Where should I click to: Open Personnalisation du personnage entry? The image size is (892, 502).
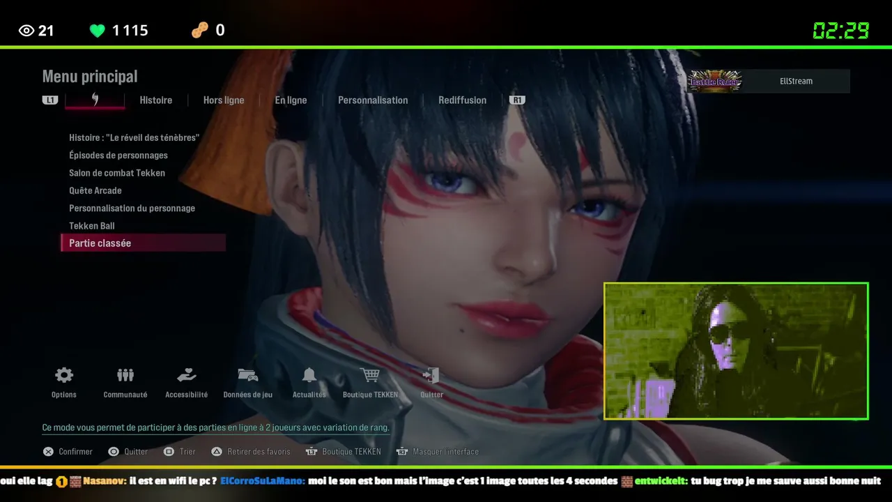click(x=132, y=208)
